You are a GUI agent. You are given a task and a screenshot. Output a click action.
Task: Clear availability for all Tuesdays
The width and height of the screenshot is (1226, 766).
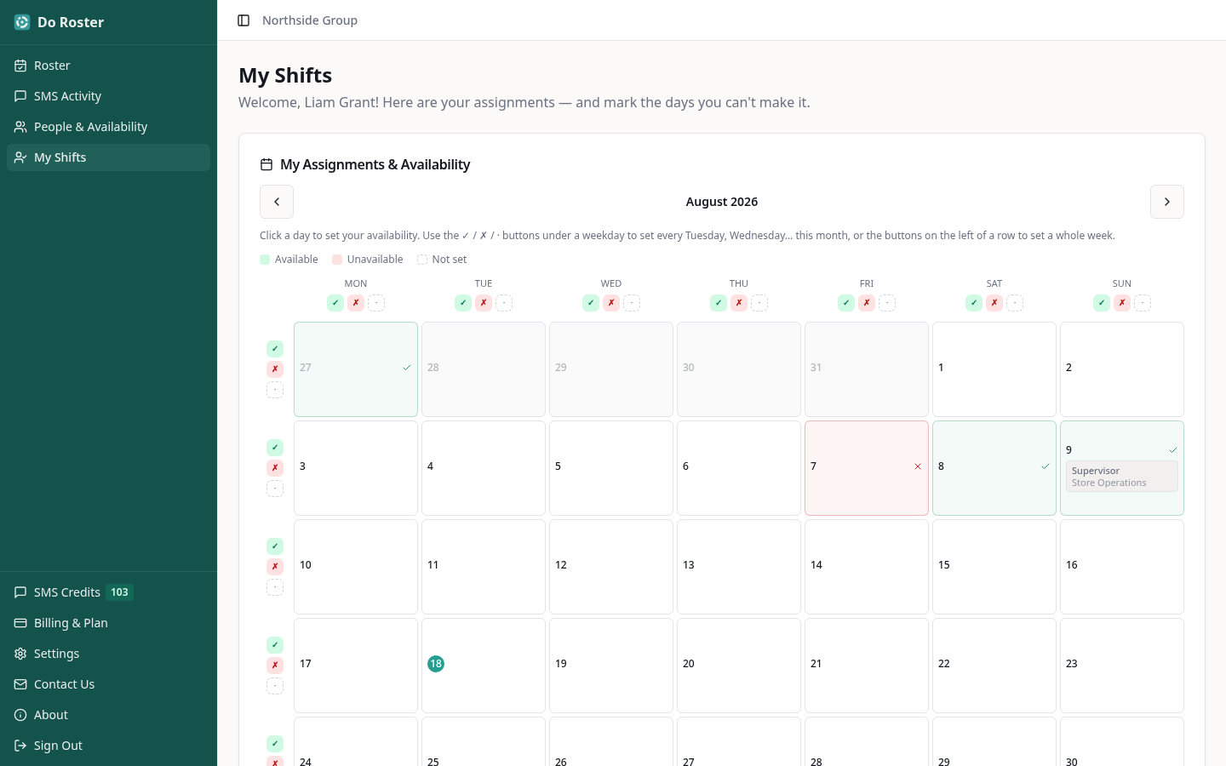pos(504,303)
